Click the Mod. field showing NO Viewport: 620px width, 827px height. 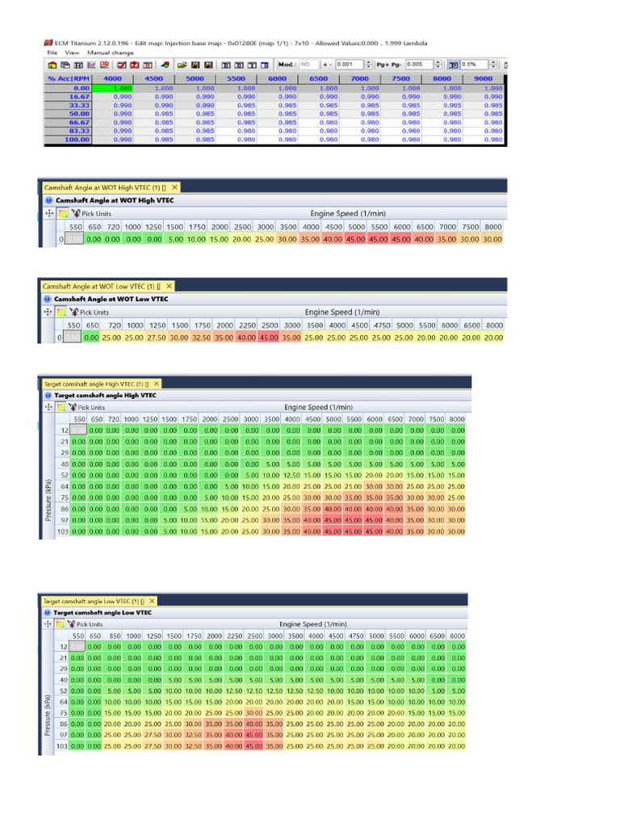point(309,65)
